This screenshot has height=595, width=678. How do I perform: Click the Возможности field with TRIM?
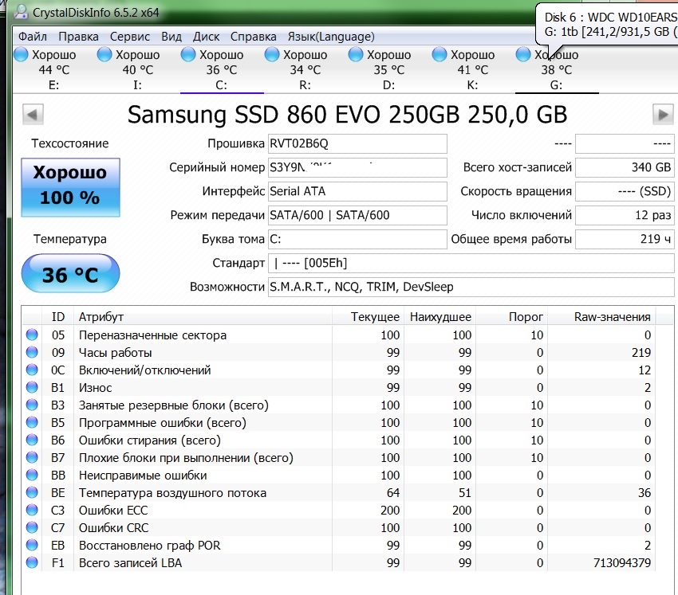point(471,287)
